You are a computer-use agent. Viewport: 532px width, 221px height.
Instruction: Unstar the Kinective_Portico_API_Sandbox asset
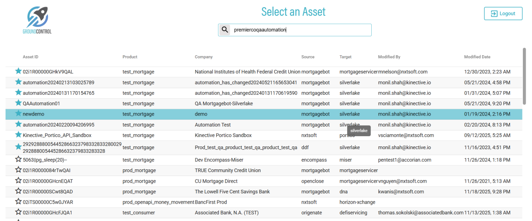pos(18,135)
